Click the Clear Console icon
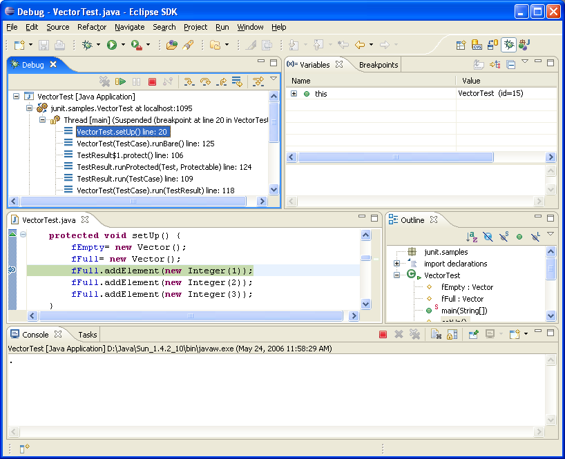The image size is (565, 459). click(x=436, y=335)
